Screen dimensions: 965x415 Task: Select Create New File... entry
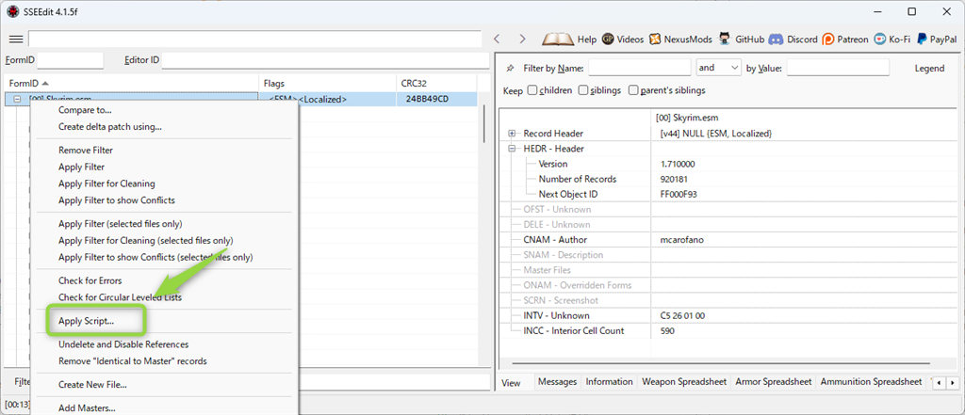pos(92,385)
